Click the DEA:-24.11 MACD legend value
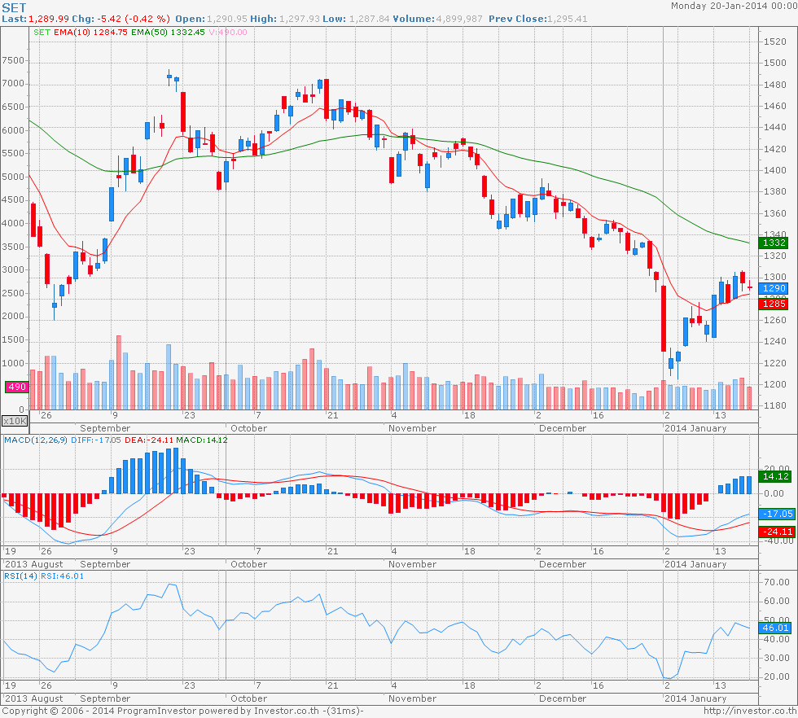 point(149,440)
